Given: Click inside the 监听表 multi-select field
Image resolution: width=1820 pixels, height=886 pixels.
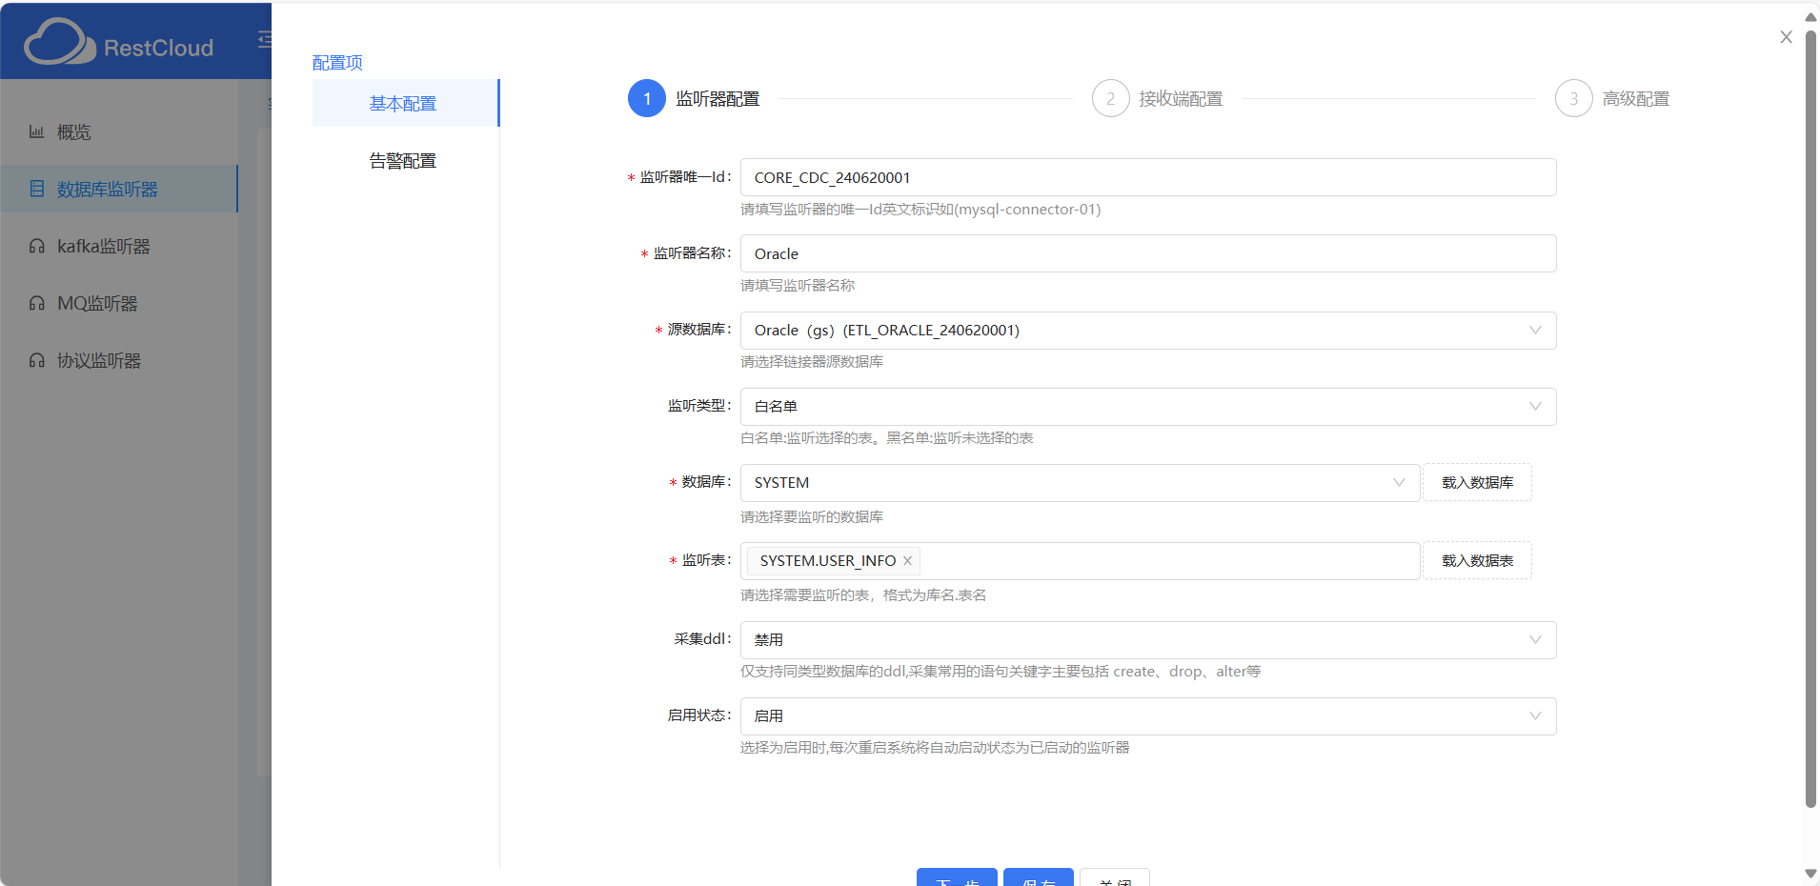Looking at the screenshot, I should [x=1080, y=561].
